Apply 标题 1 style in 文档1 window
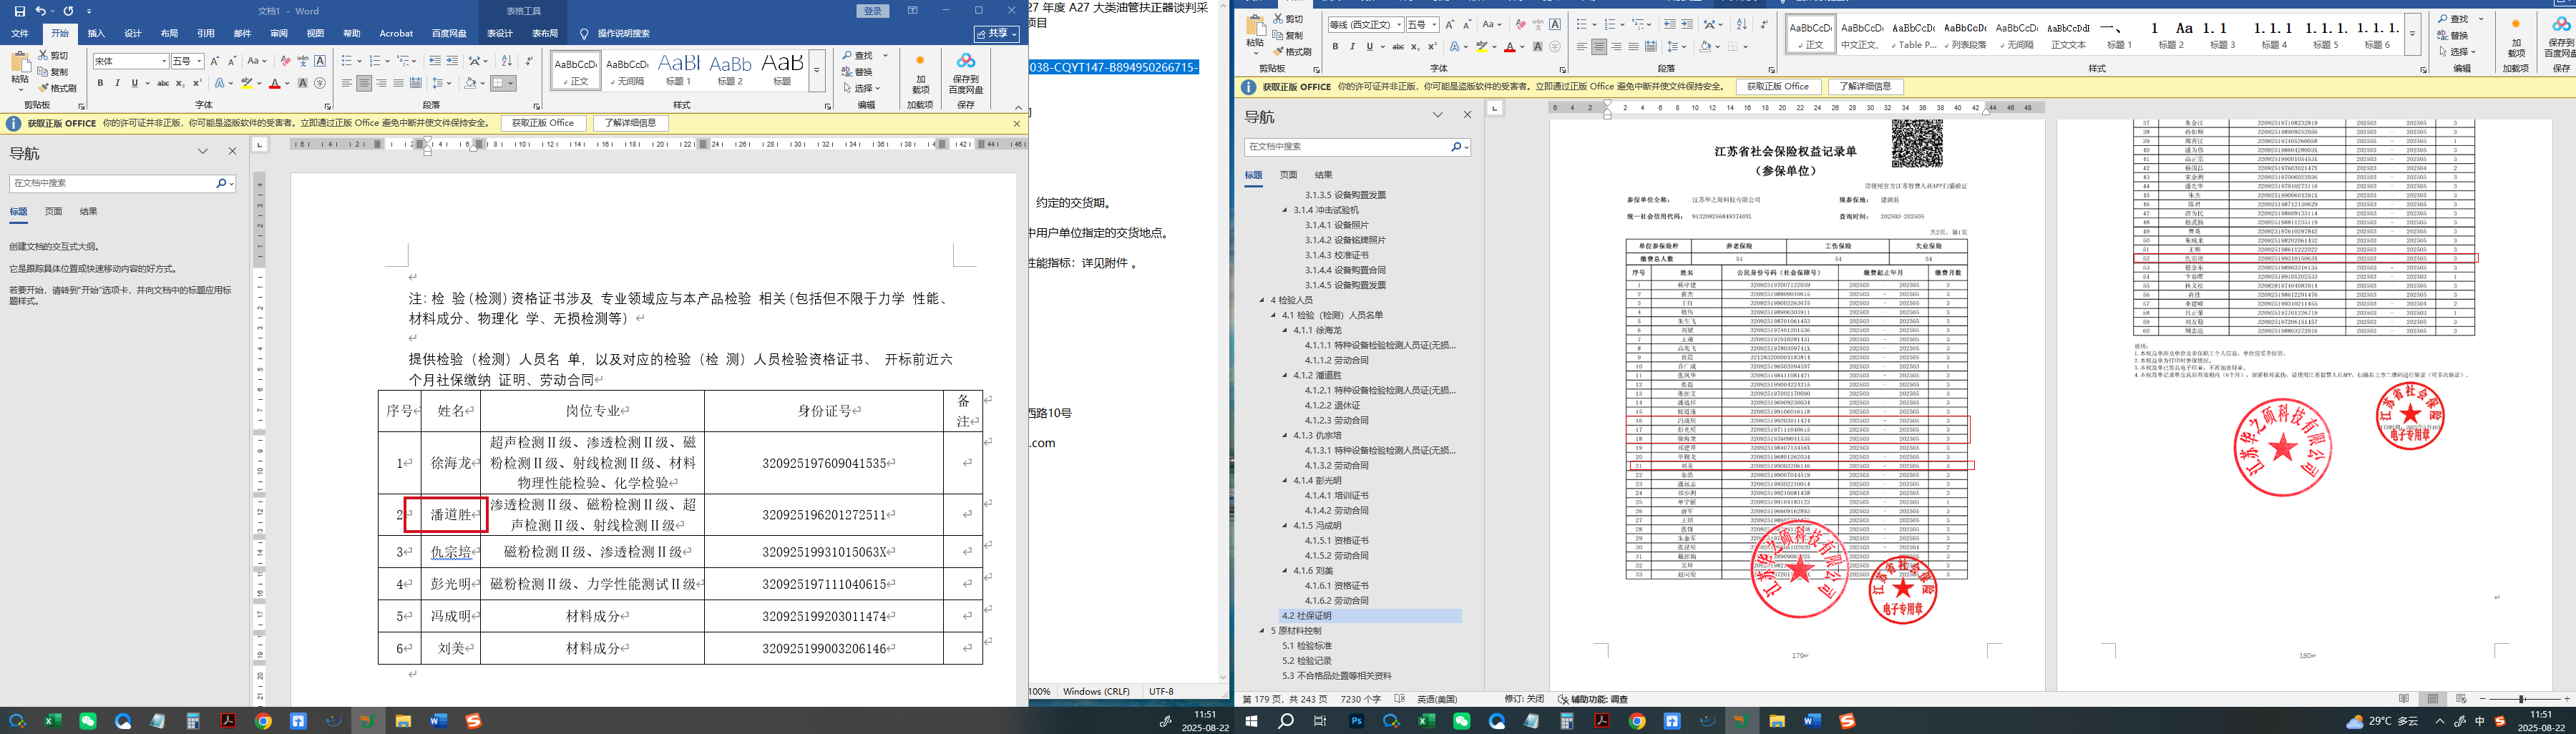The height and width of the screenshot is (734, 2576). [678, 70]
